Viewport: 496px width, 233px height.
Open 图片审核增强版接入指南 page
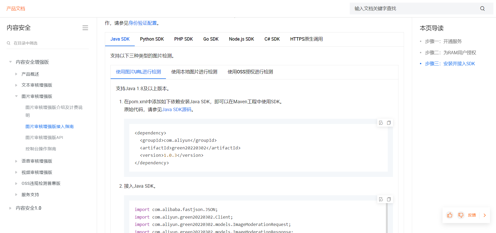tap(50, 127)
